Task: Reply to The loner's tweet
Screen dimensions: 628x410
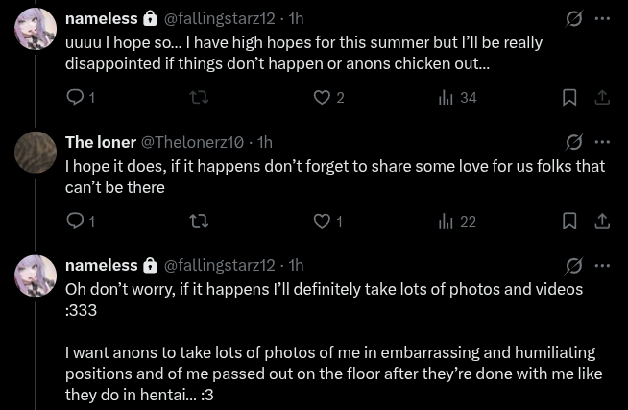Action: [x=75, y=221]
